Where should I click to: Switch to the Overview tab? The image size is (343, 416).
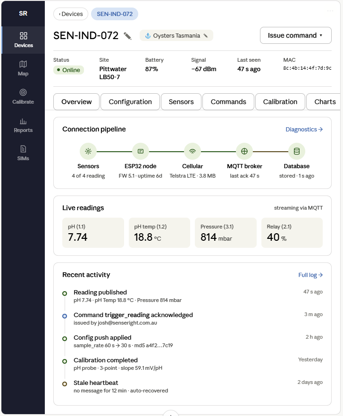76,102
